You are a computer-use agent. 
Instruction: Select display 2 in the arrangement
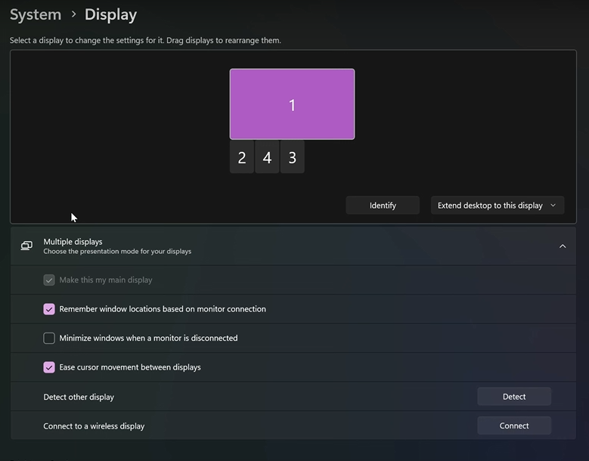[x=241, y=157]
